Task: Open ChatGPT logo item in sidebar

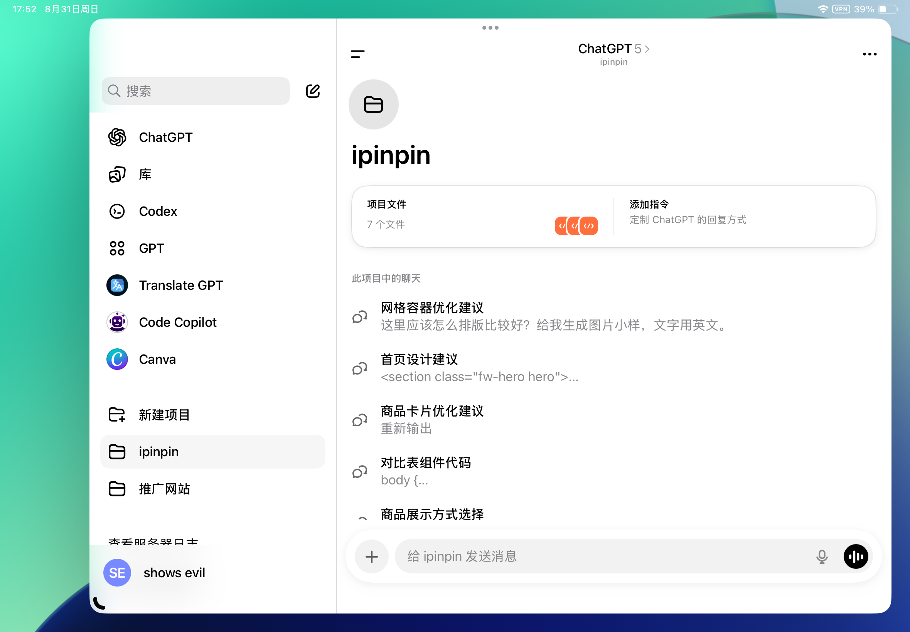Action: click(x=117, y=138)
